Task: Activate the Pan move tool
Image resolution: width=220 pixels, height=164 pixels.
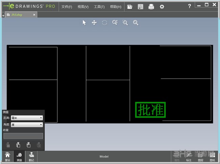Action: pos(94,23)
